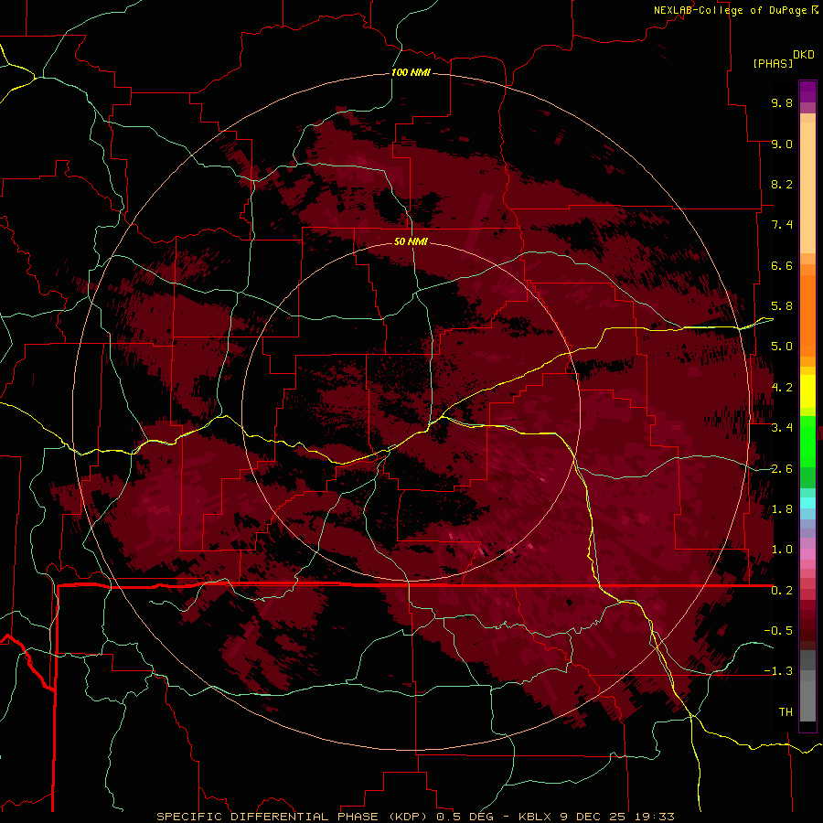This screenshot has width=823, height=823.
Task: Click the -0.5 value on color scale
Action: [x=778, y=631]
